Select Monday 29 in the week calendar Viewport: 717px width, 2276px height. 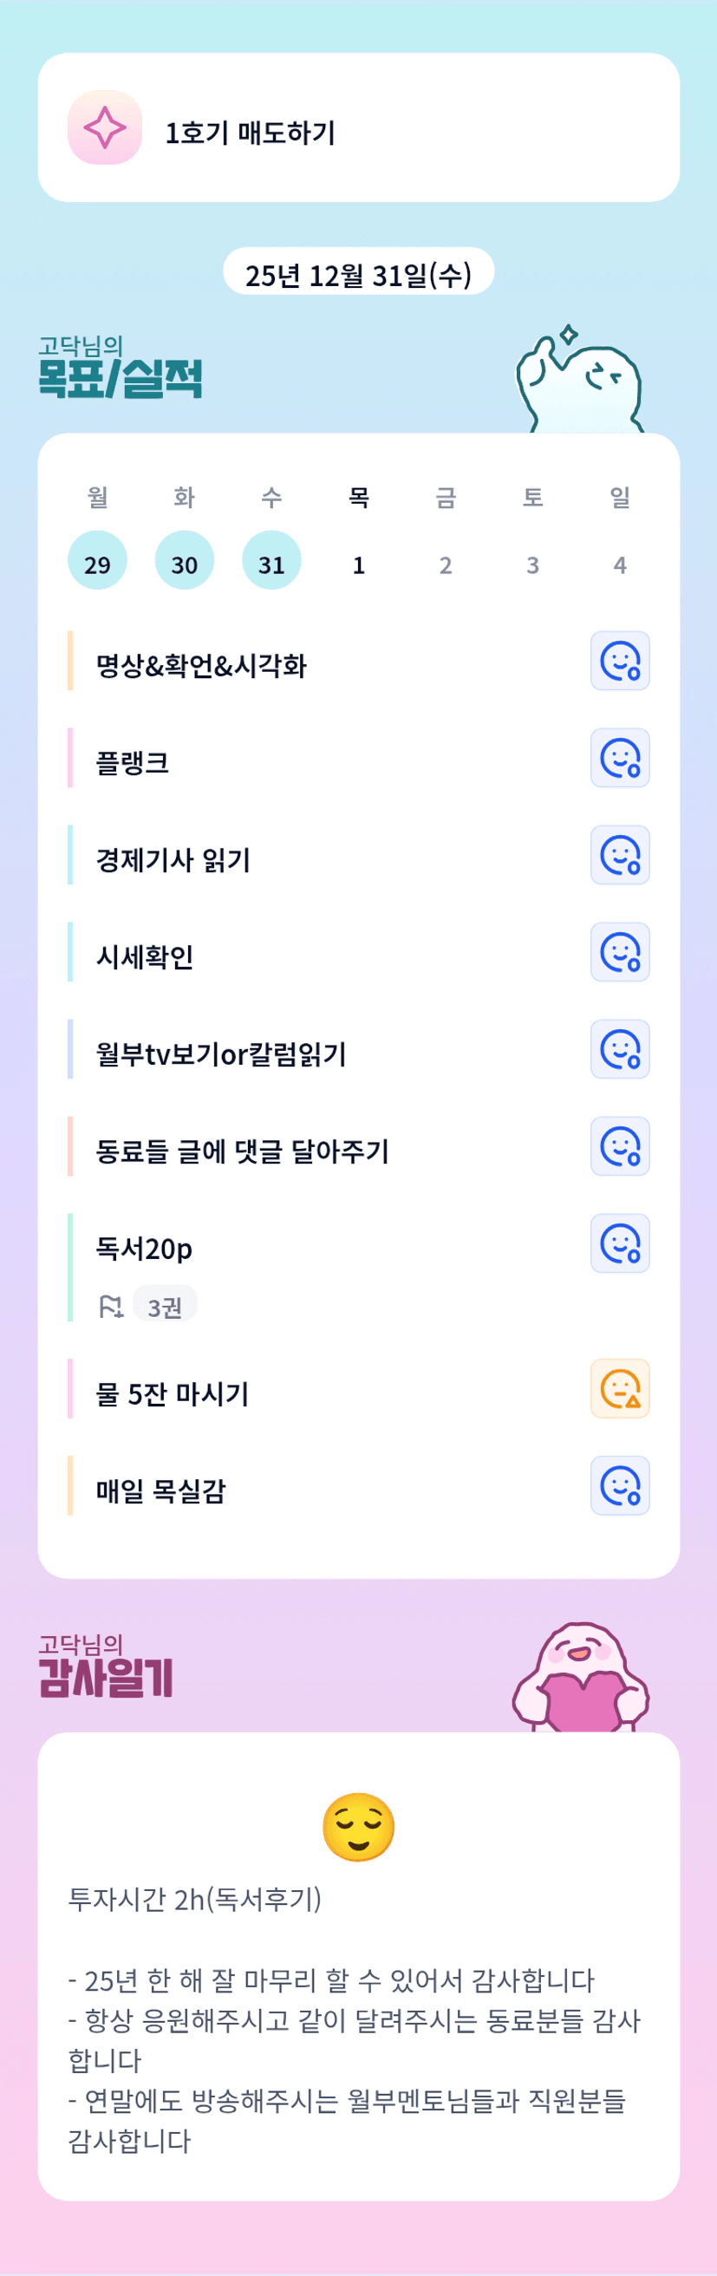(x=97, y=560)
